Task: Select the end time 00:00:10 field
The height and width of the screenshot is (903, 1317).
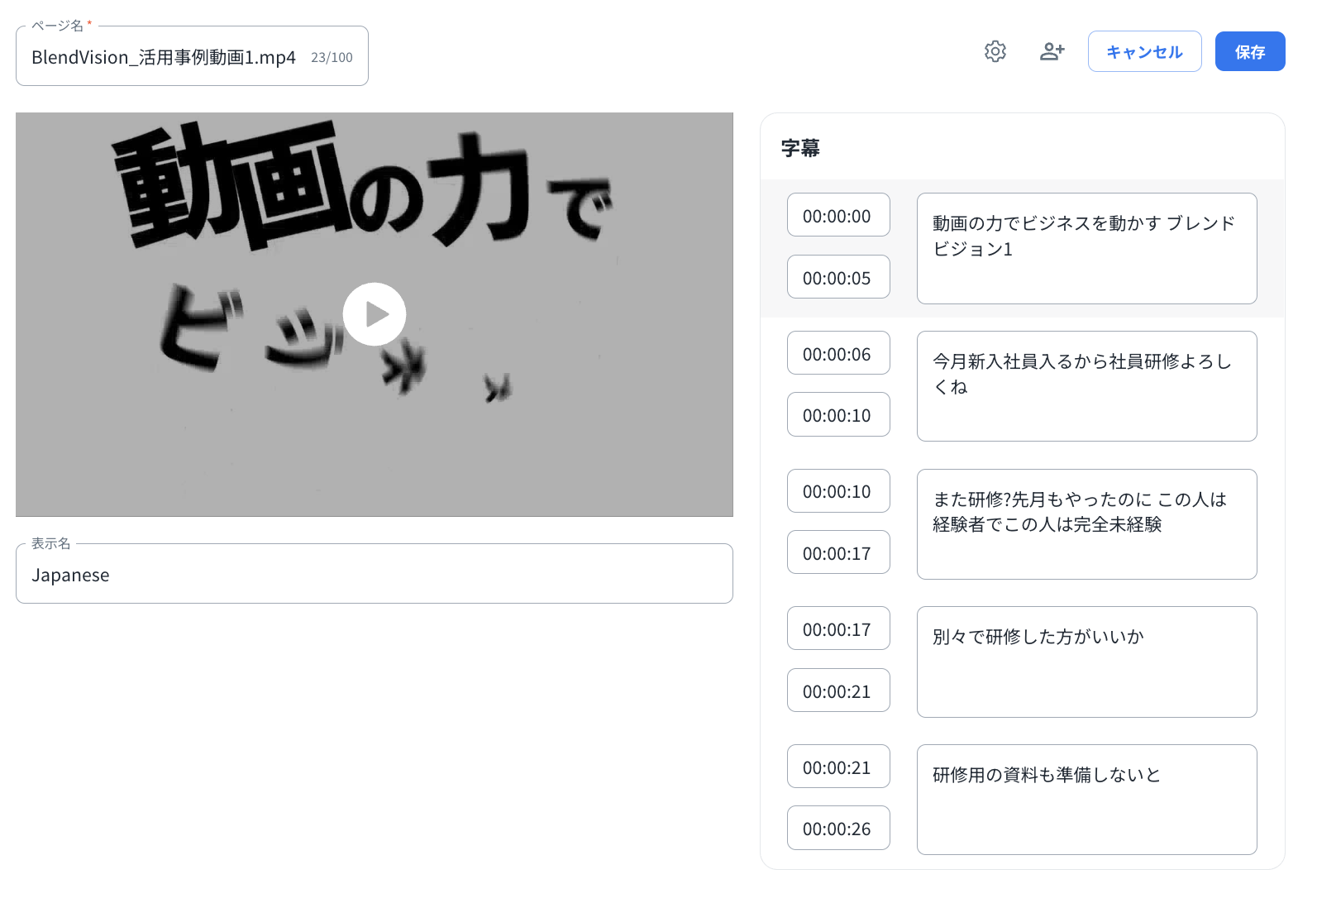Action: 837,415
